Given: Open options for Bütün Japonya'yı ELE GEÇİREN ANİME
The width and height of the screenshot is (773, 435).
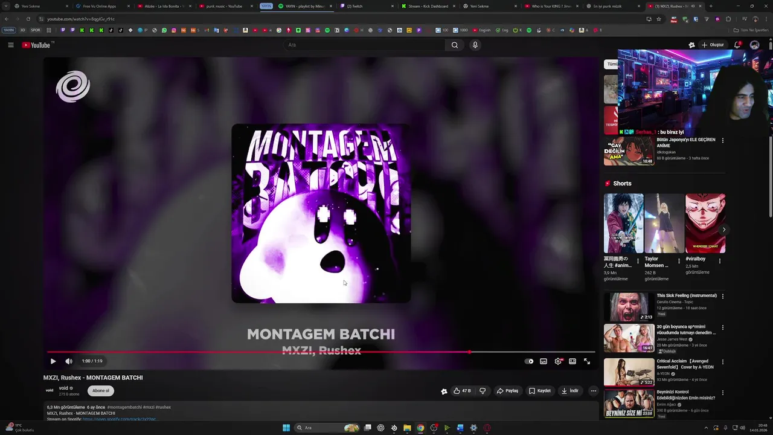Looking at the screenshot, I should tap(723, 140).
